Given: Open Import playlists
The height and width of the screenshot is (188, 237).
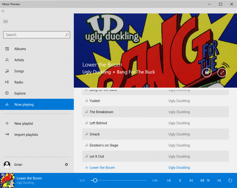Looking at the screenshot, I should [x=37, y=135].
